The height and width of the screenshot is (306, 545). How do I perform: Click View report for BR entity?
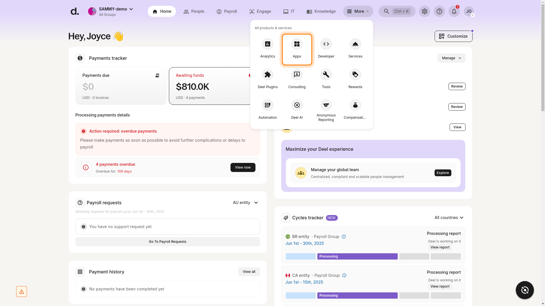tap(440, 247)
